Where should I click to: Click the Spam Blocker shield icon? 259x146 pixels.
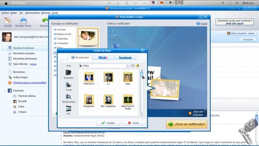click(10, 64)
